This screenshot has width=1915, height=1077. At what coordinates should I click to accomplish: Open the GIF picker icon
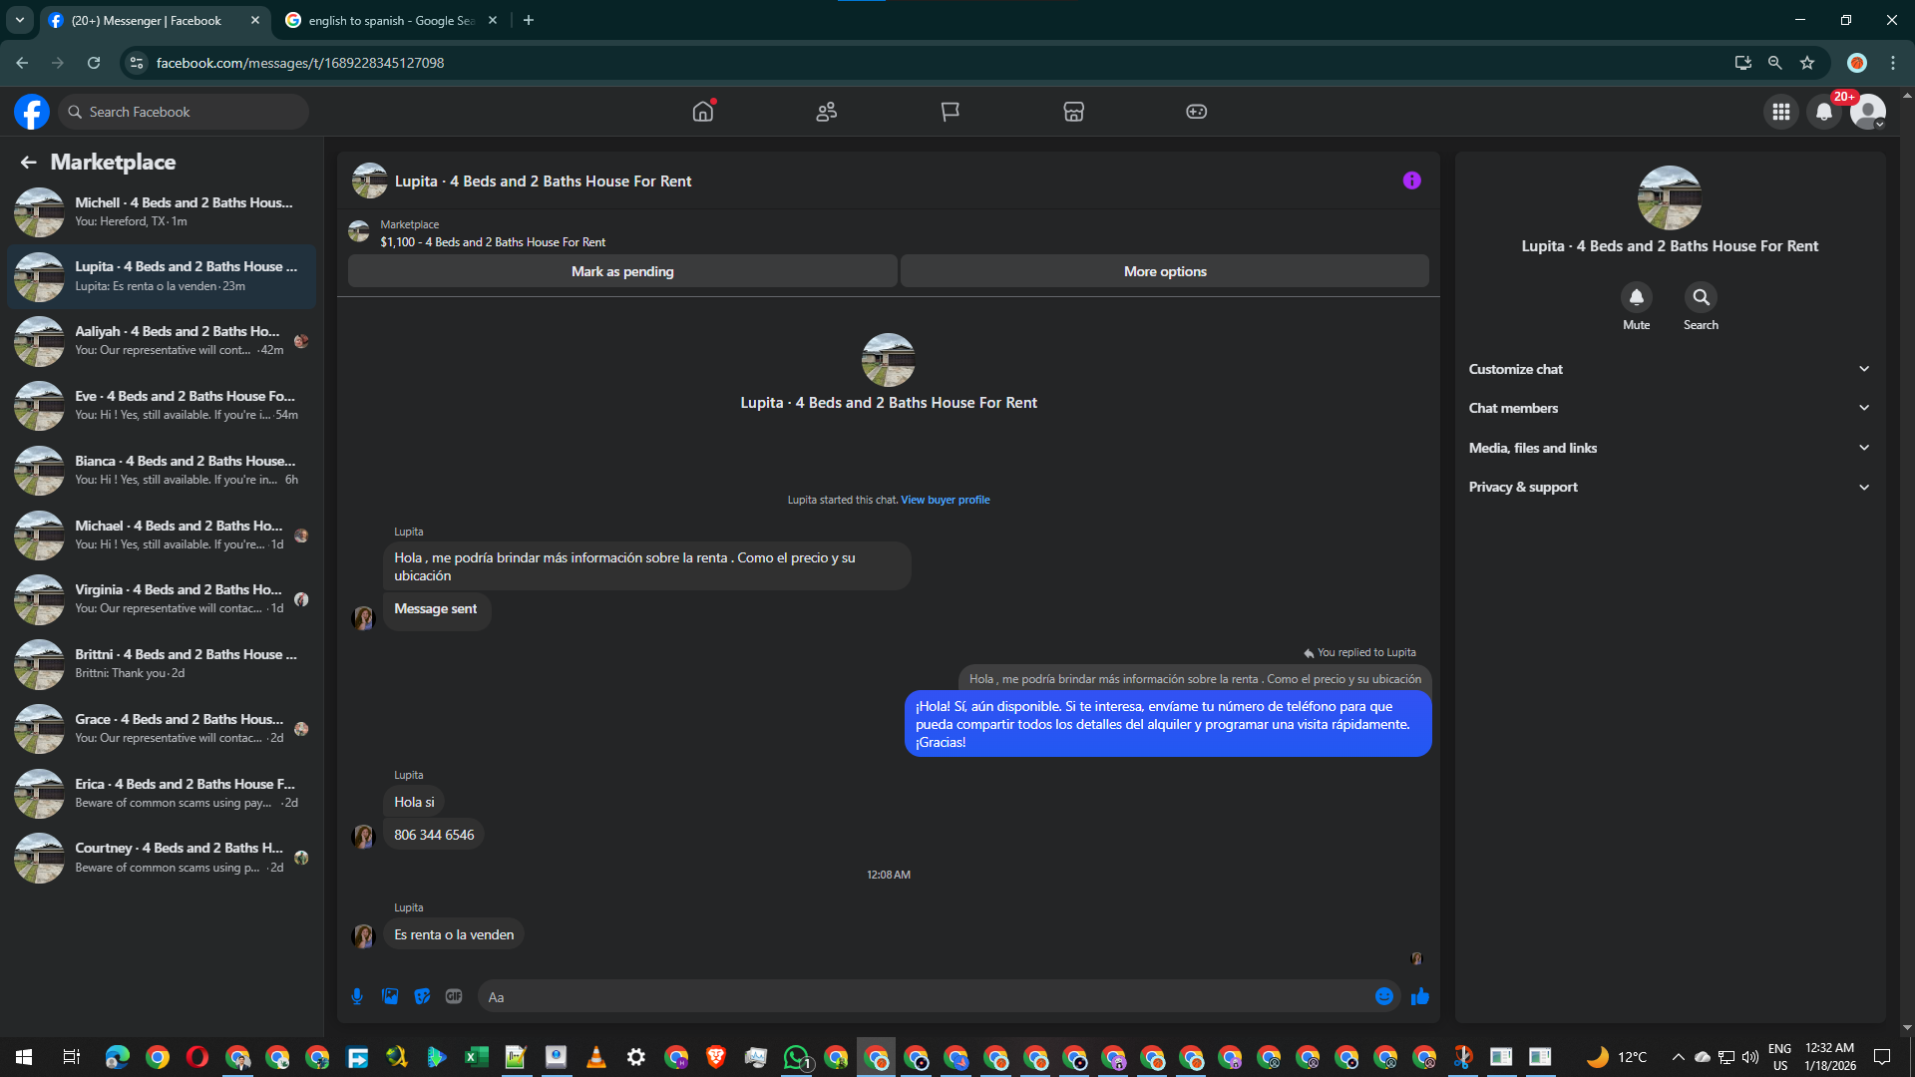pyautogui.click(x=454, y=996)
